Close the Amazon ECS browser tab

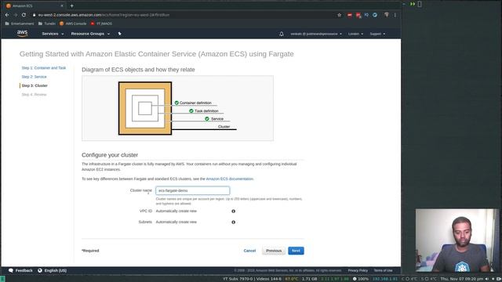click(62, 5)
